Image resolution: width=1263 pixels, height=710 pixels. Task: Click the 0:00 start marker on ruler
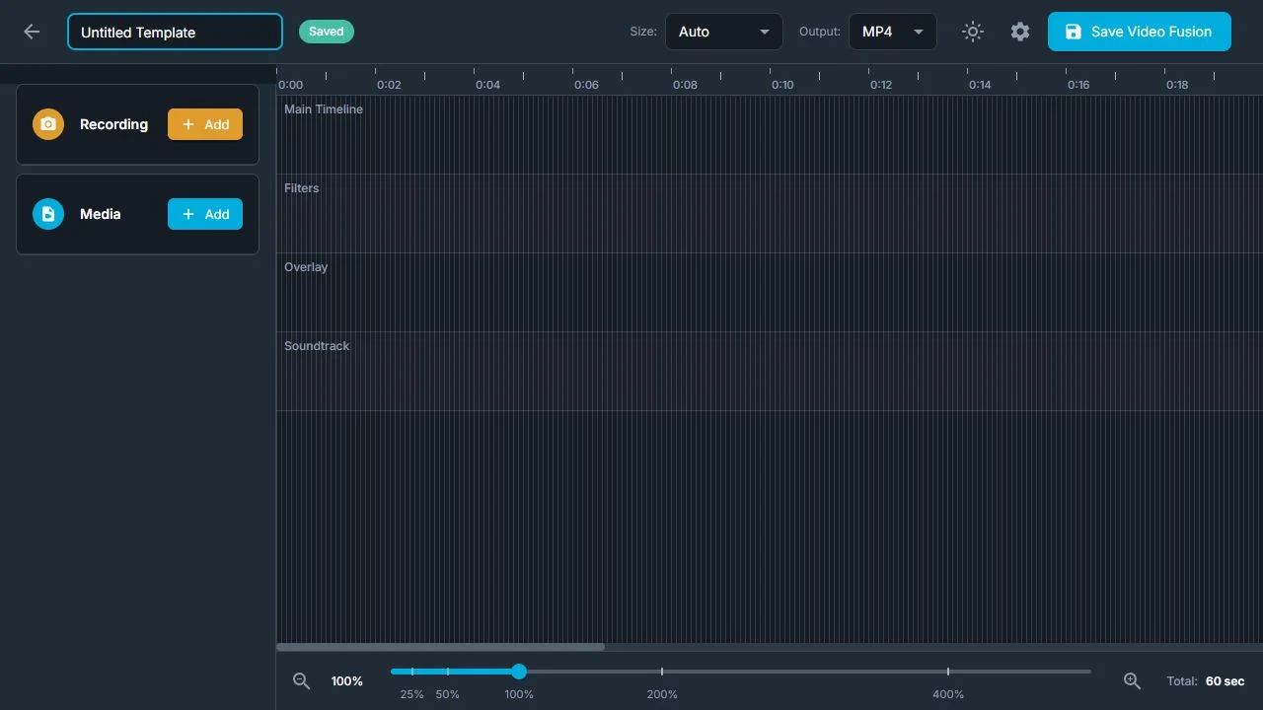291,85
